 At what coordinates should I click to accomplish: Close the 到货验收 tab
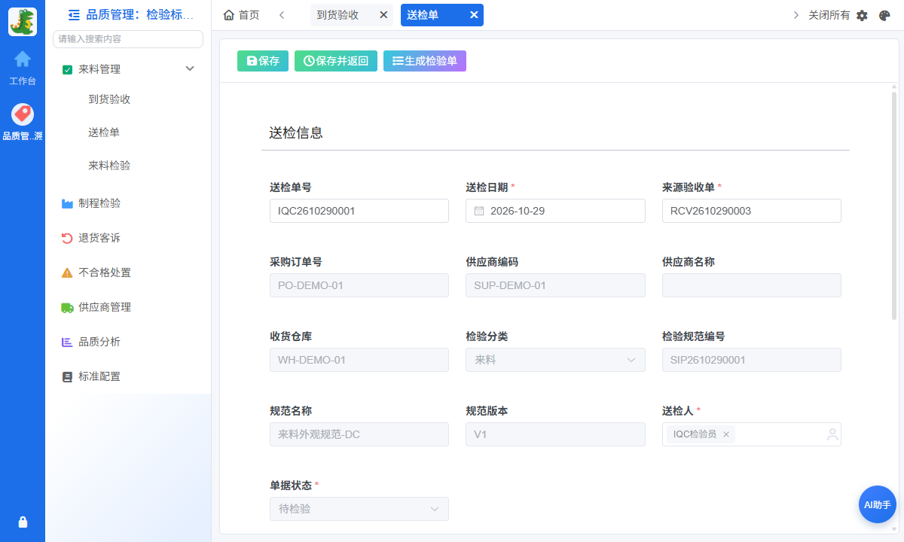point(383,15)
